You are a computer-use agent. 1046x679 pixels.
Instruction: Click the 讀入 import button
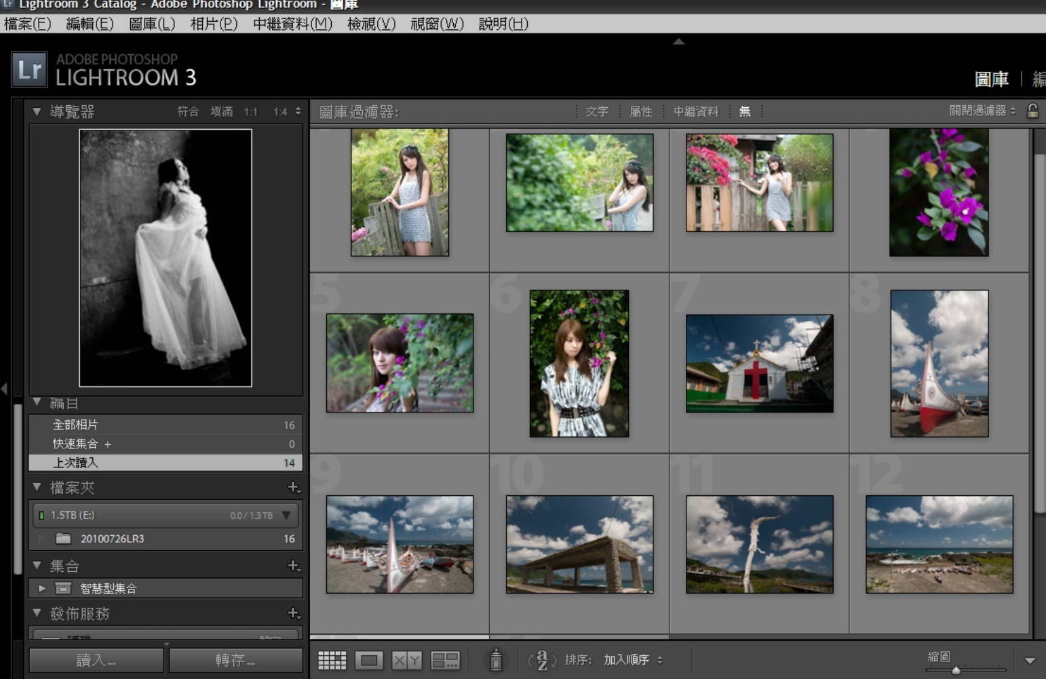click(95, 659)
